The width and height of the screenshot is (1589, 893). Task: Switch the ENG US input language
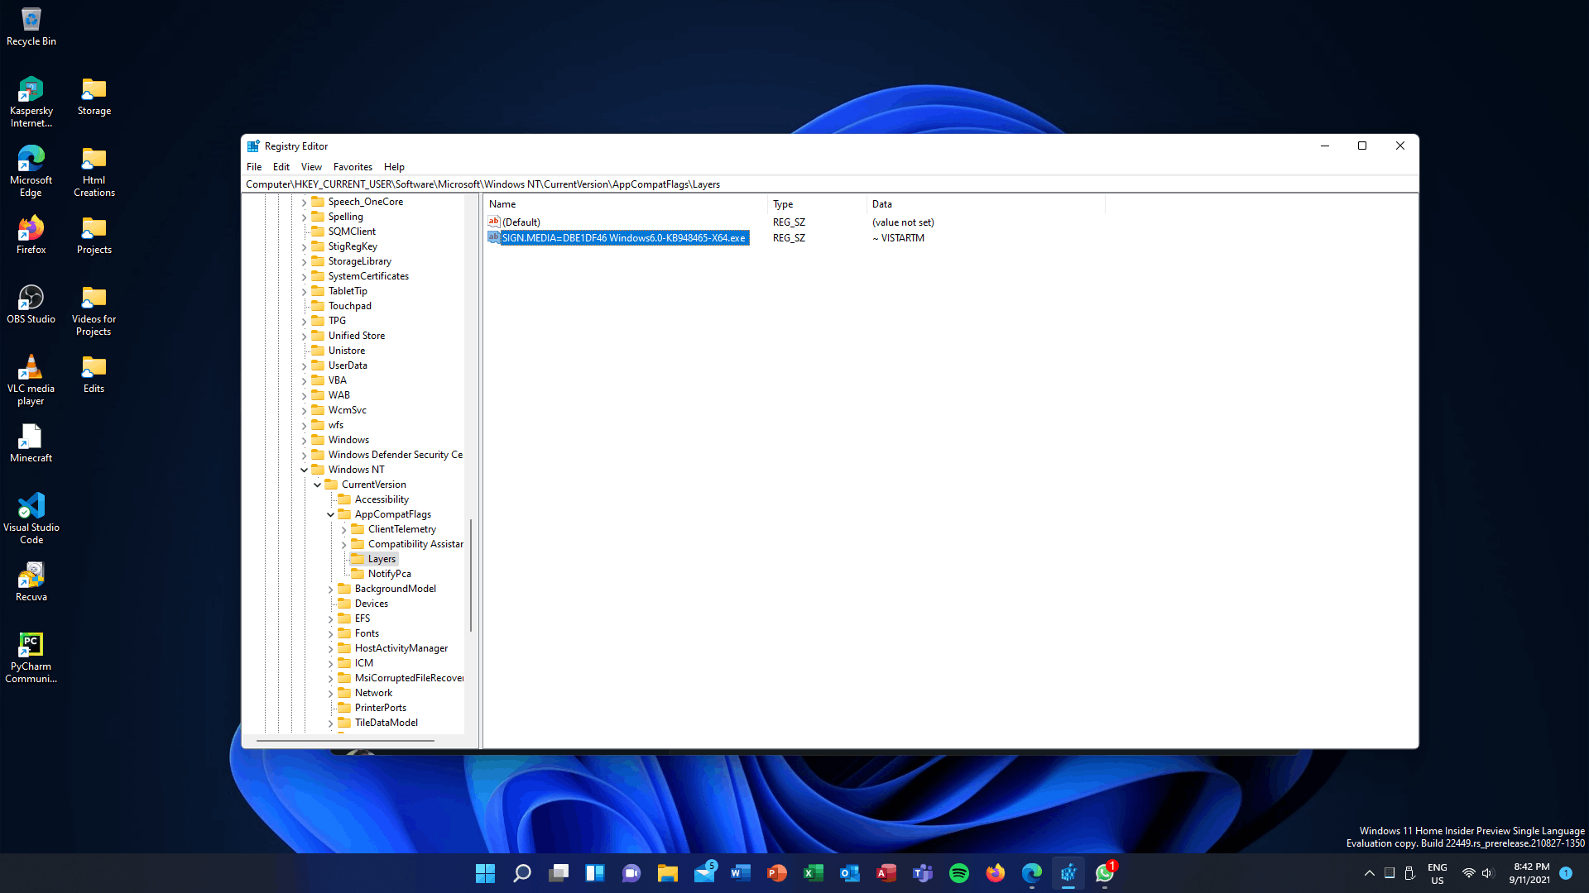click(x=1438, y=873)
